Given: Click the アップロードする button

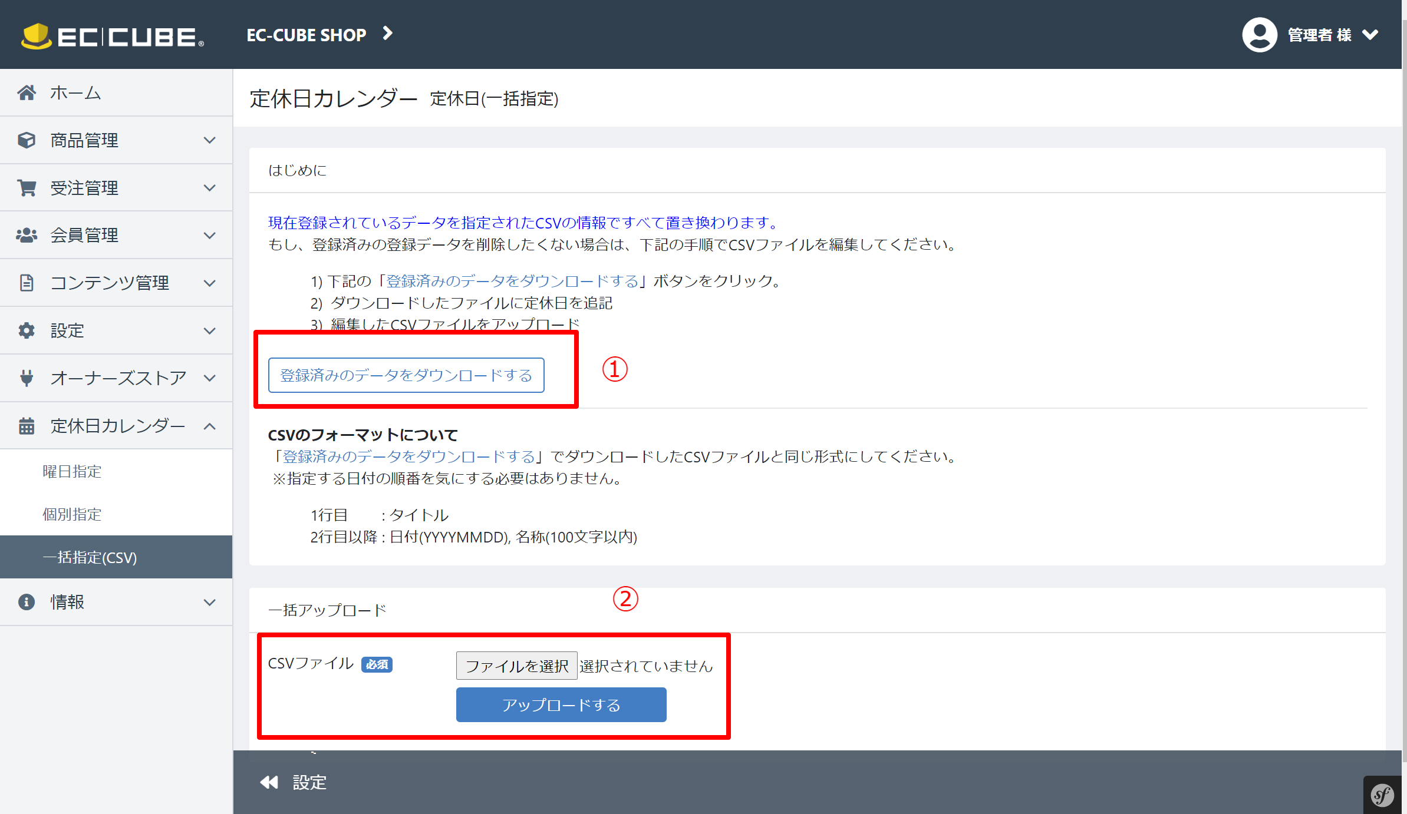Looking at the screenshot, I should pos(561,704).
